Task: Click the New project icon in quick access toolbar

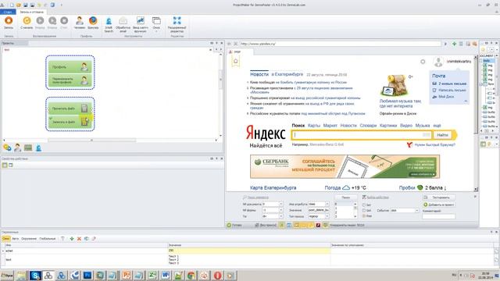Action: pyautogui.click(x=12, y=5)
